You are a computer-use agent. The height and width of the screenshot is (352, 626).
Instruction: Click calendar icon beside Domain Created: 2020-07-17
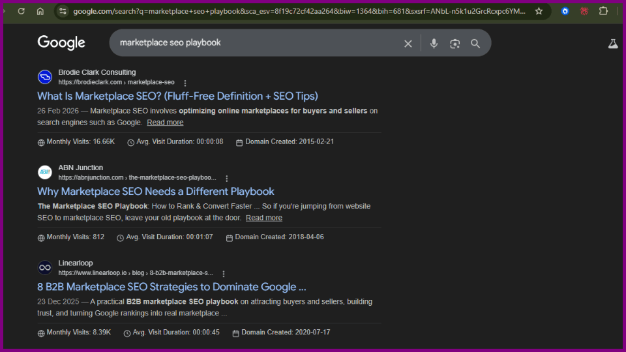[235, 333]
